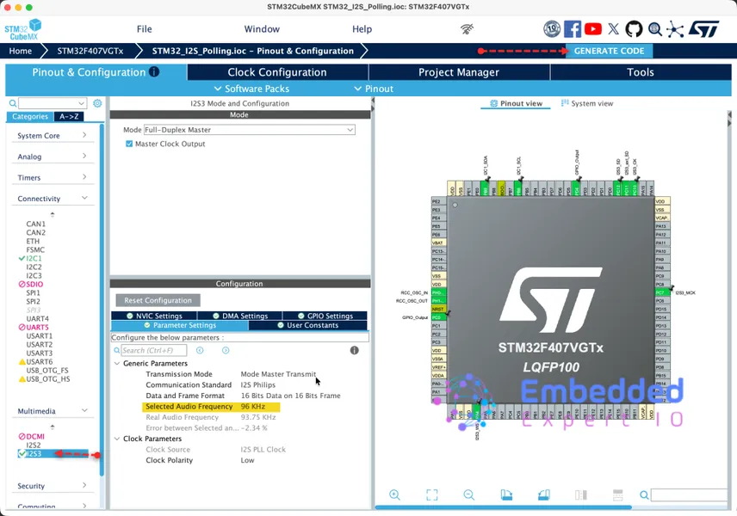Click the pin search magnifier icon

[644, 494]
